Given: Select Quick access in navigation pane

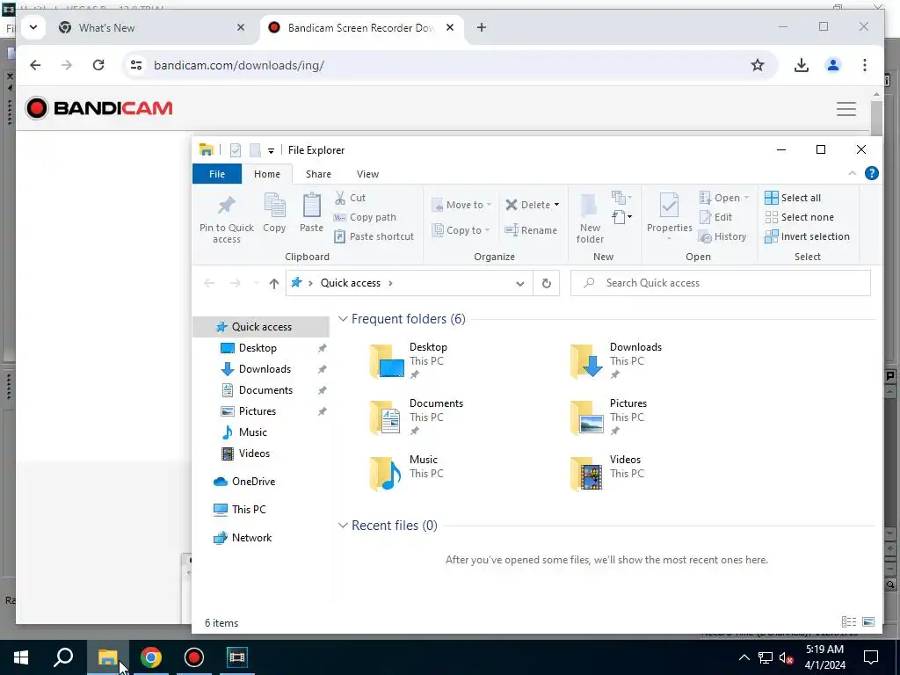Looking at the screenshot, I should 261,327.
